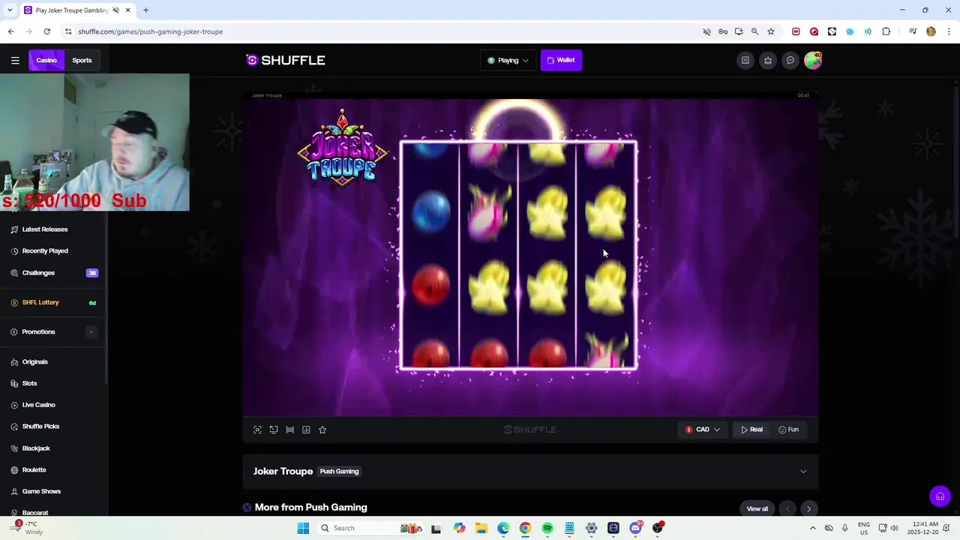Open the hamburger sidebar menu
Screen dimensions: 960x540
(15, 60)
